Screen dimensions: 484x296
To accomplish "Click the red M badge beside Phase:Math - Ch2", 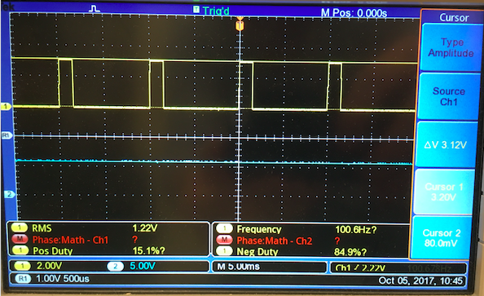I will coord(224,240).
